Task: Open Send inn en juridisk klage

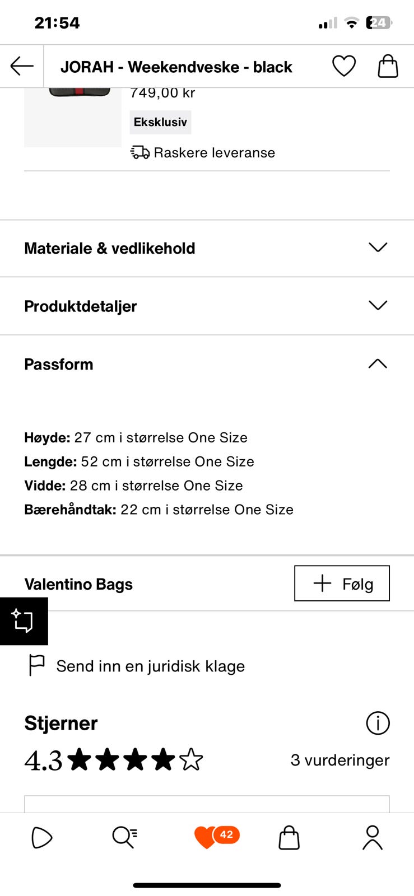Action: point(150,665)
